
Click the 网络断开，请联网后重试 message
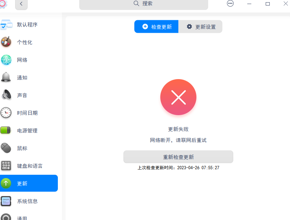tap(178, 140)
